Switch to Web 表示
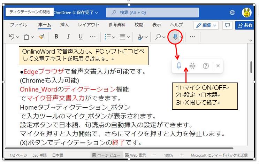 tap(135, 155)
